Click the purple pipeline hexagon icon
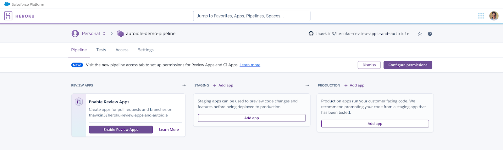 pos(120,34)
